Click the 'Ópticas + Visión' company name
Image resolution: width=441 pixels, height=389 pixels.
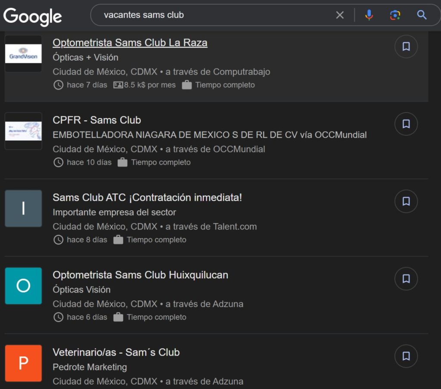click(86, 57)
